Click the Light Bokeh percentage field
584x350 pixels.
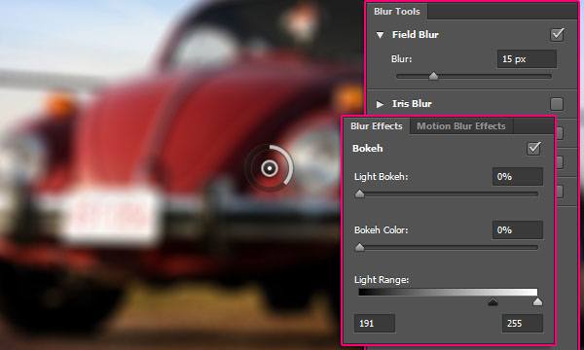tap(518, 176)
